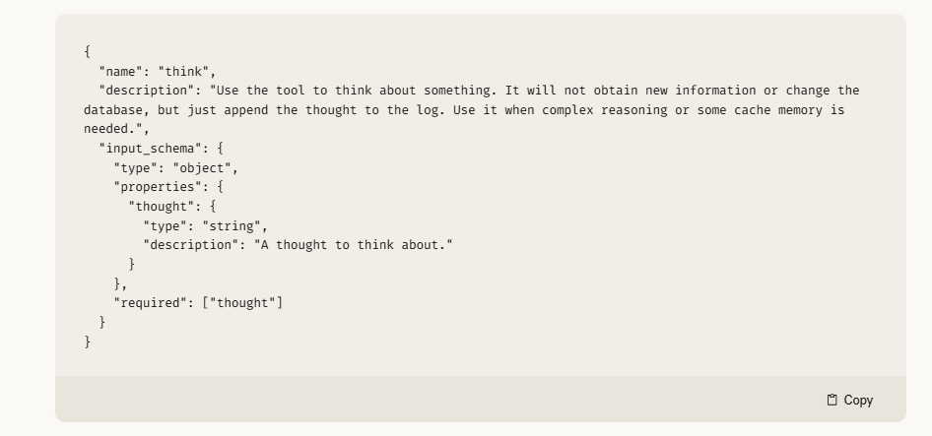
Task: Click the footer bar left of Copy
Action: (x=439, y=400)
